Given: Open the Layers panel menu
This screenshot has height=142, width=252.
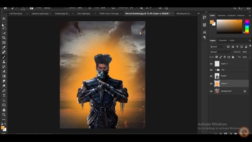Looking at the screenshot, I should click(250, 41).
